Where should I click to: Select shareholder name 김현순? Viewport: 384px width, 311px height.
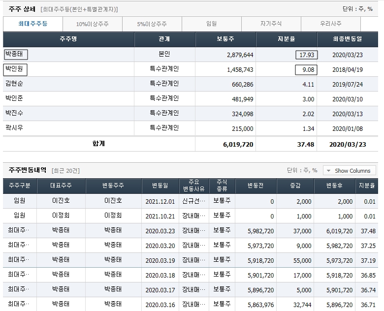pos(14,84)
